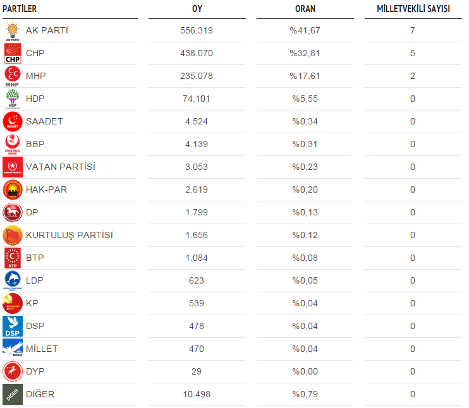Select the OY column header

197,9
